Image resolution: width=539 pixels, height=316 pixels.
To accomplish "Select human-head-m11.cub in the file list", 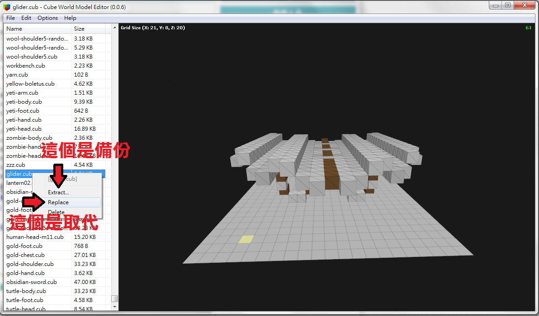I will pyautogui.click(x=35, y=237).
